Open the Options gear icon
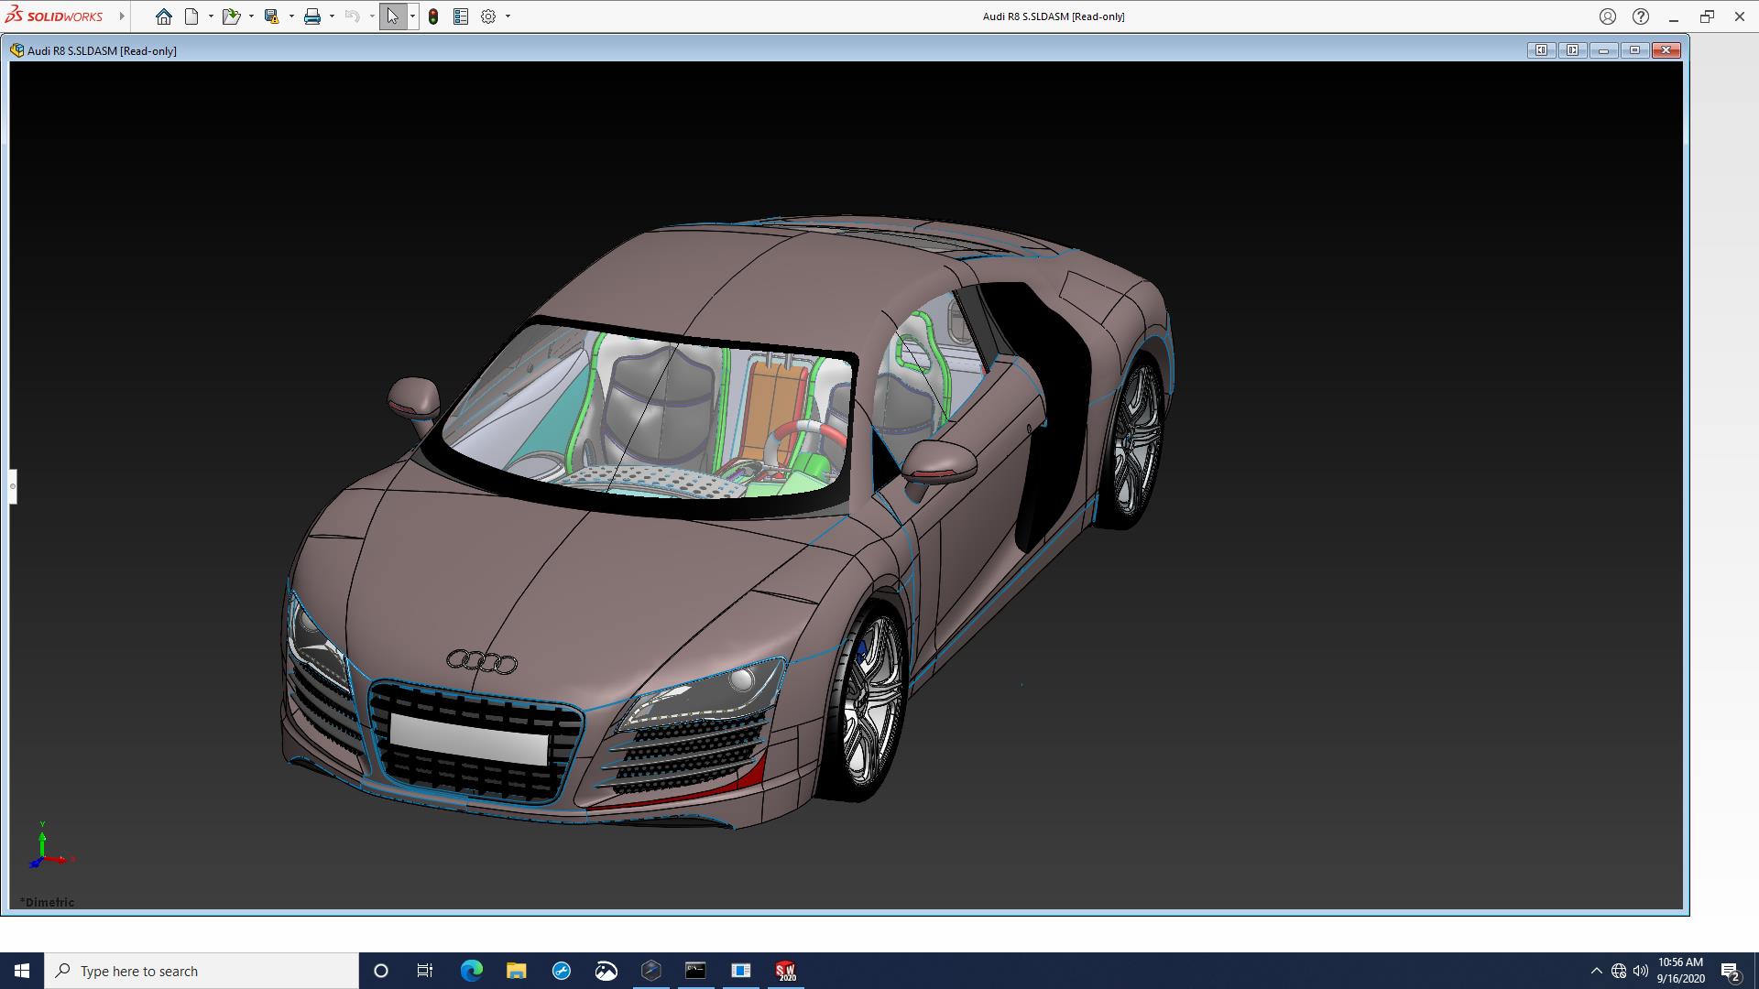 [488, 16]
